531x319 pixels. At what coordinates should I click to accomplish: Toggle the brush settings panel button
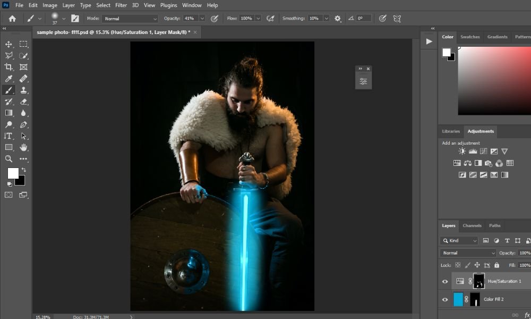tap(75, 19)
